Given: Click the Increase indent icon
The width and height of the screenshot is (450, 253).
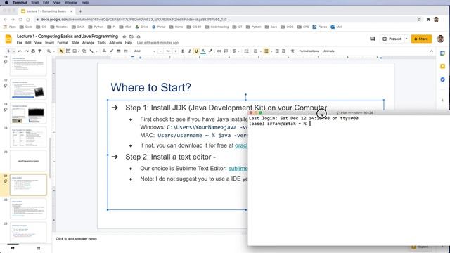Looking at the screenshot, I should 284,51.
